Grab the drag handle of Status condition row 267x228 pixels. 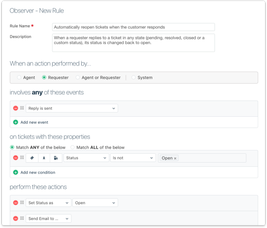[22, 157]
